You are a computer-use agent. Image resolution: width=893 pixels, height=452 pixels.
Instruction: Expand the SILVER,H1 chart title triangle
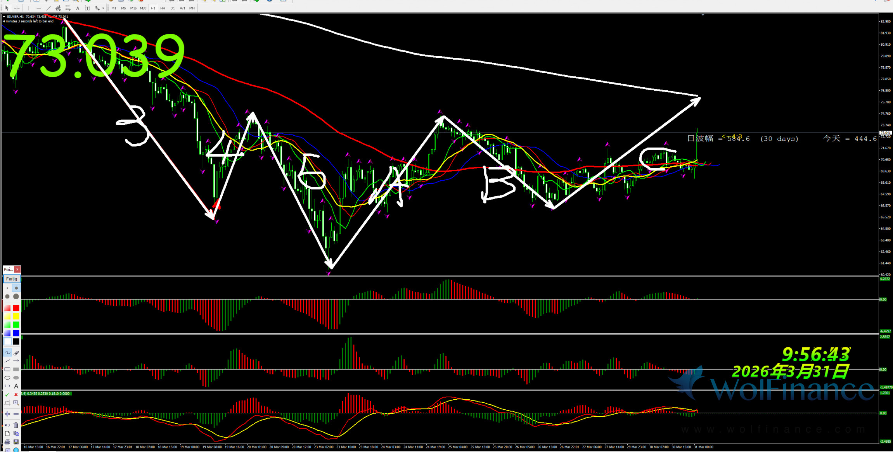pos(4,17)
